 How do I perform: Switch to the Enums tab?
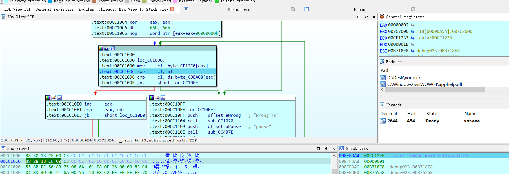point(359,10)
